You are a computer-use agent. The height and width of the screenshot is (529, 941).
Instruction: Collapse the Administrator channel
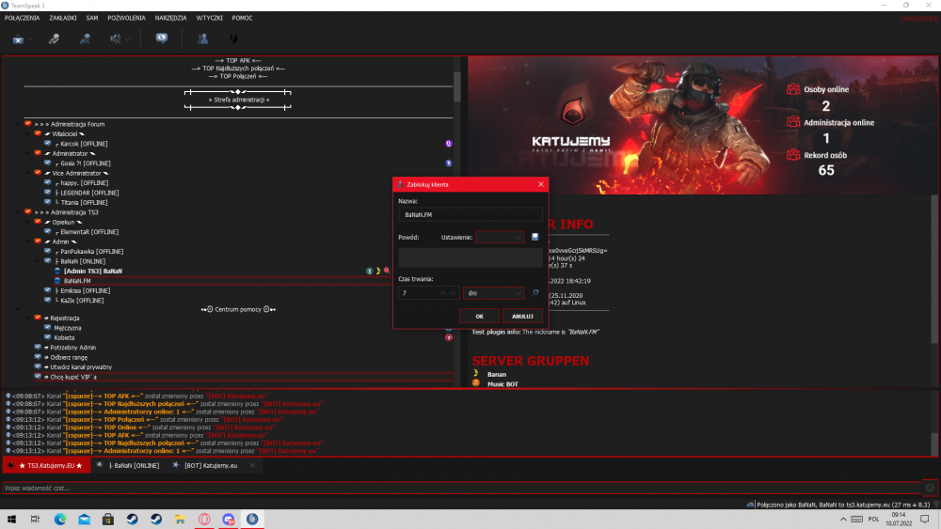(27, 153)
